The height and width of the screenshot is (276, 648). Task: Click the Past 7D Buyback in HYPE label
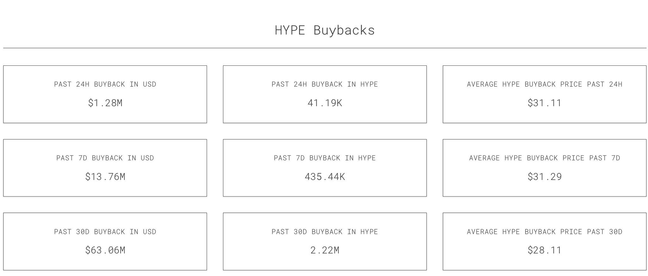click(x=325, y=158)
